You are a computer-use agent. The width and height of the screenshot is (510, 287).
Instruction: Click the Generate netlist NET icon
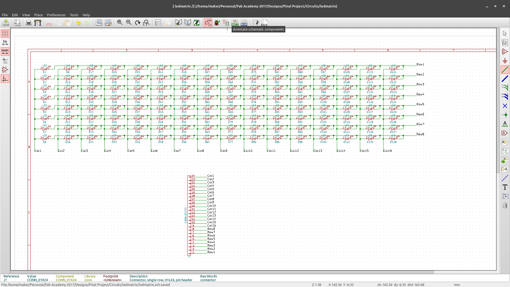[x=235, y=23]
